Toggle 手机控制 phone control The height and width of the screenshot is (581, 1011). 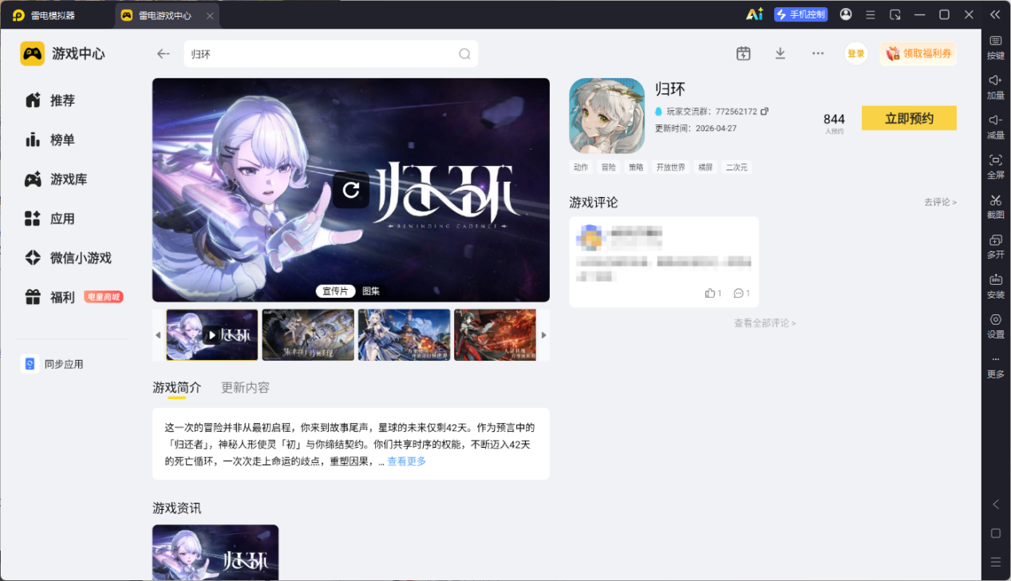click(801, 14)
